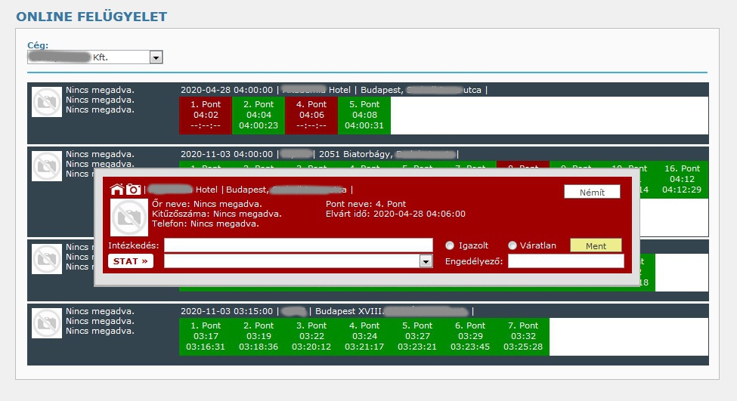Viewport: 737px width, 401px height.
Task: Click the guard photo placeholder in the third row
Action: point(47,259)
